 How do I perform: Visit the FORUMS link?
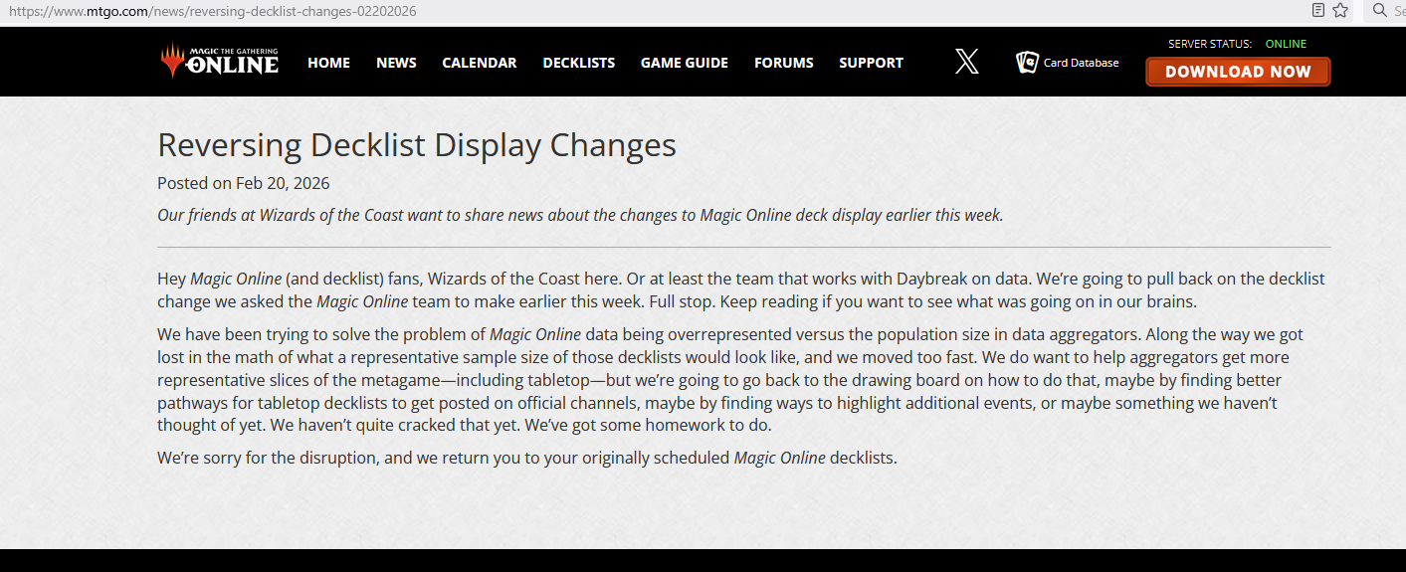coord(784,63)
